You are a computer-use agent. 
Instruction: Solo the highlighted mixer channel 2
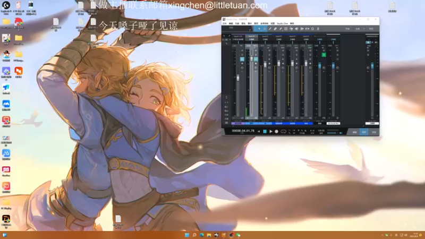(x=256, y=55)
